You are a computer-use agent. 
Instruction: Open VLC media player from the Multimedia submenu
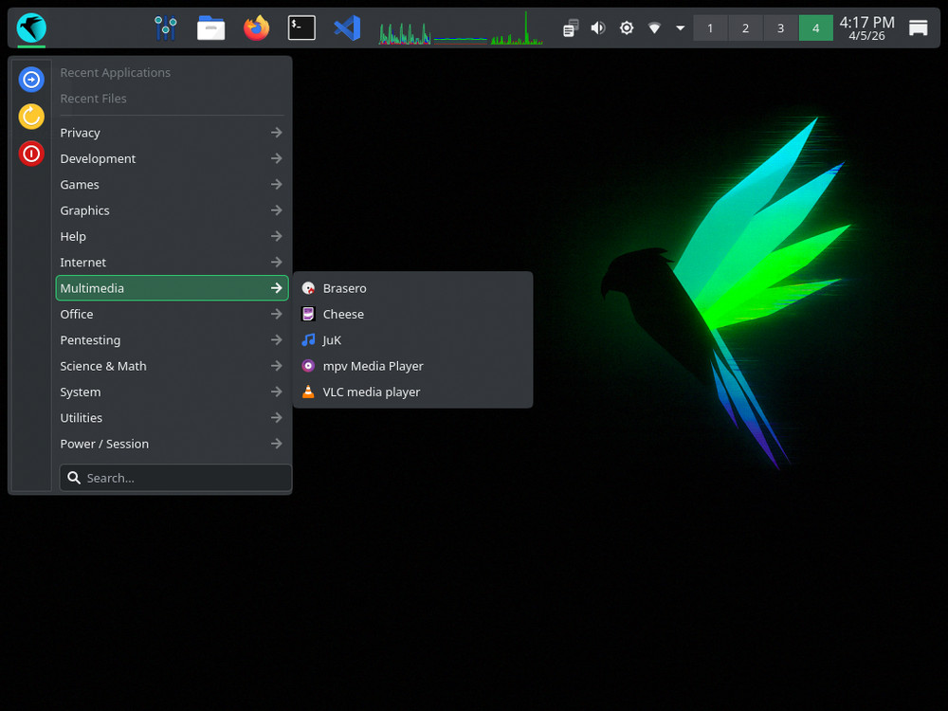click(371, 392)
